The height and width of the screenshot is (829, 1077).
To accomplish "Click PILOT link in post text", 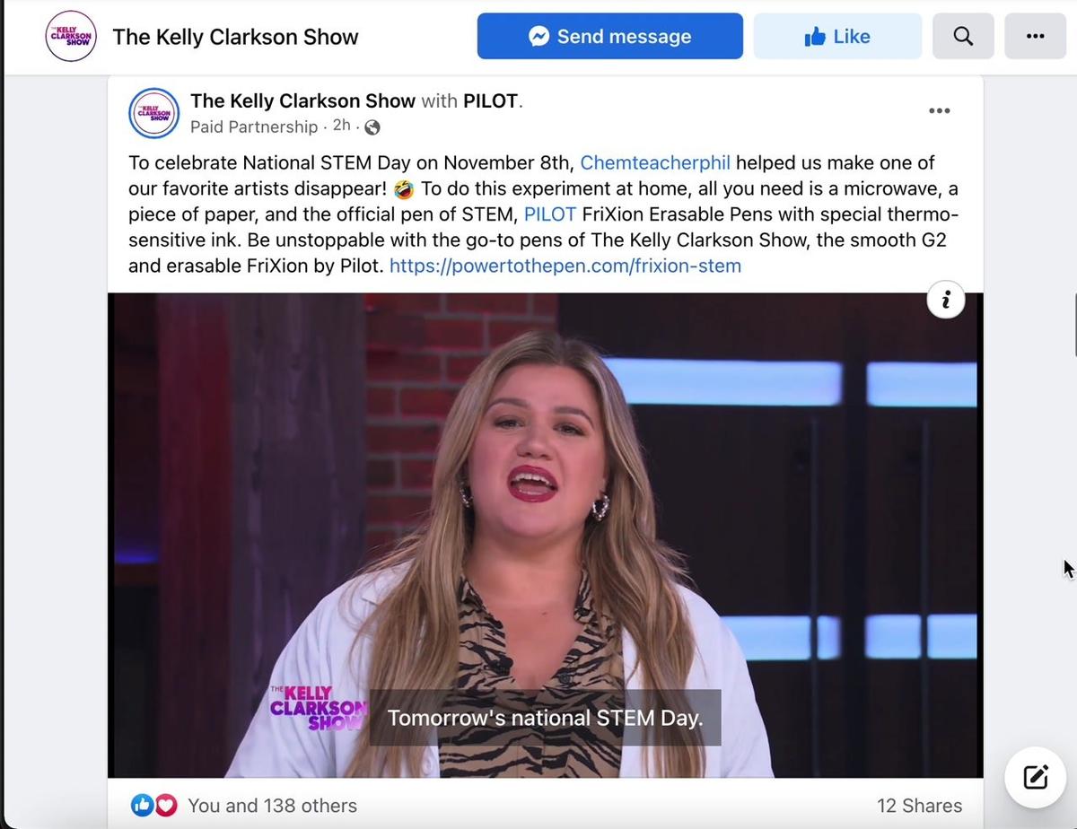I will pos(550,214).
